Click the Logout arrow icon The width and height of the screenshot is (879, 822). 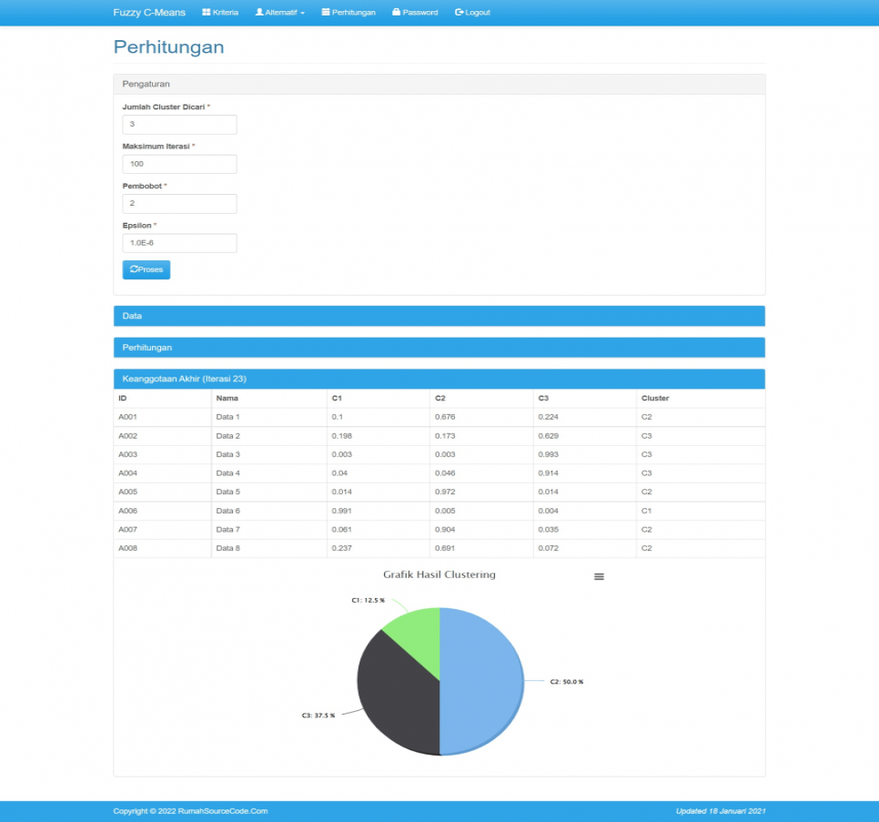[460, 13]
